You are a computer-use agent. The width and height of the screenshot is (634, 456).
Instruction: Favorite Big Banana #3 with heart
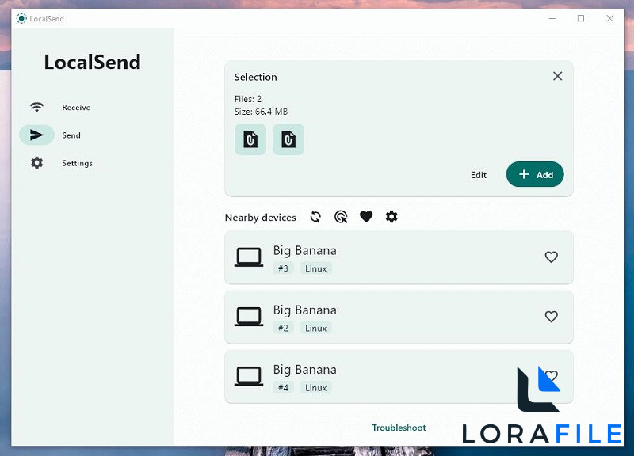(551, 256)
